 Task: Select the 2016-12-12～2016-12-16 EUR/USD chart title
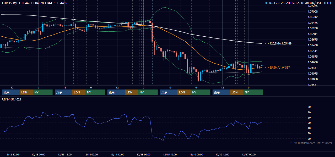(x=298, y=3)
